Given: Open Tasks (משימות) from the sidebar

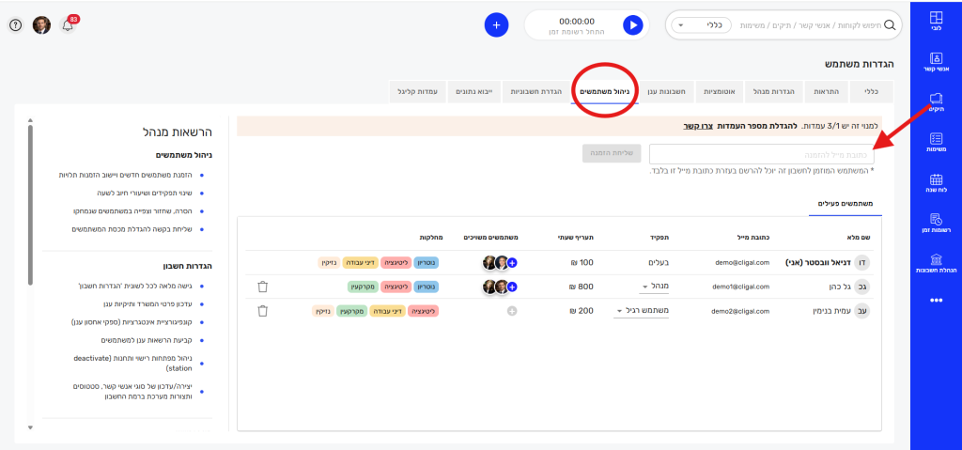Looking at the screenshot, I should (936, 142).
